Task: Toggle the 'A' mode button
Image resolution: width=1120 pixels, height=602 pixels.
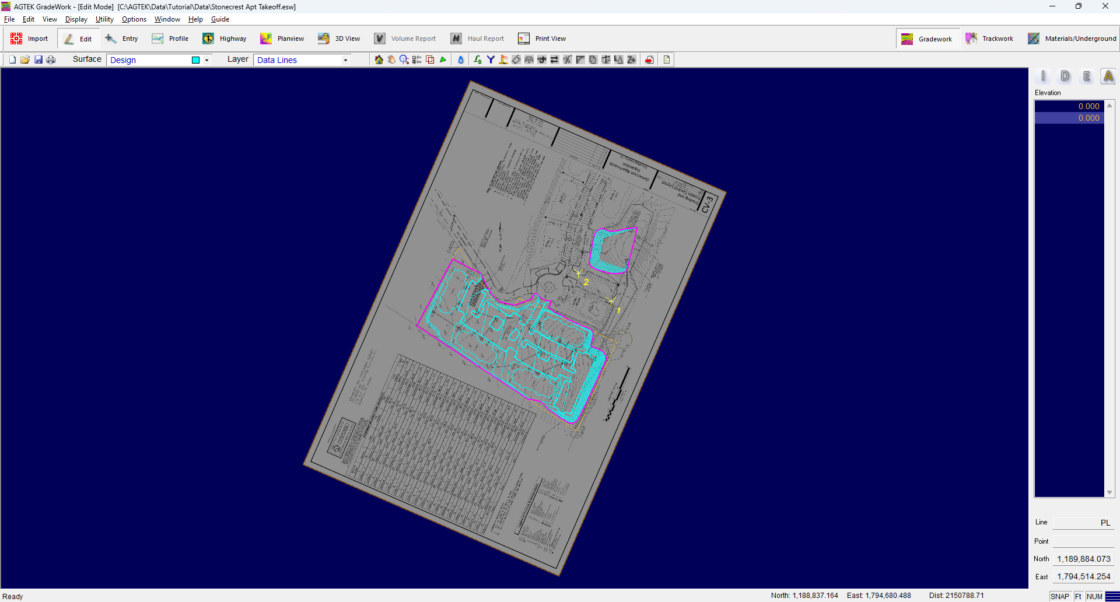Action: pos(1108,76)
